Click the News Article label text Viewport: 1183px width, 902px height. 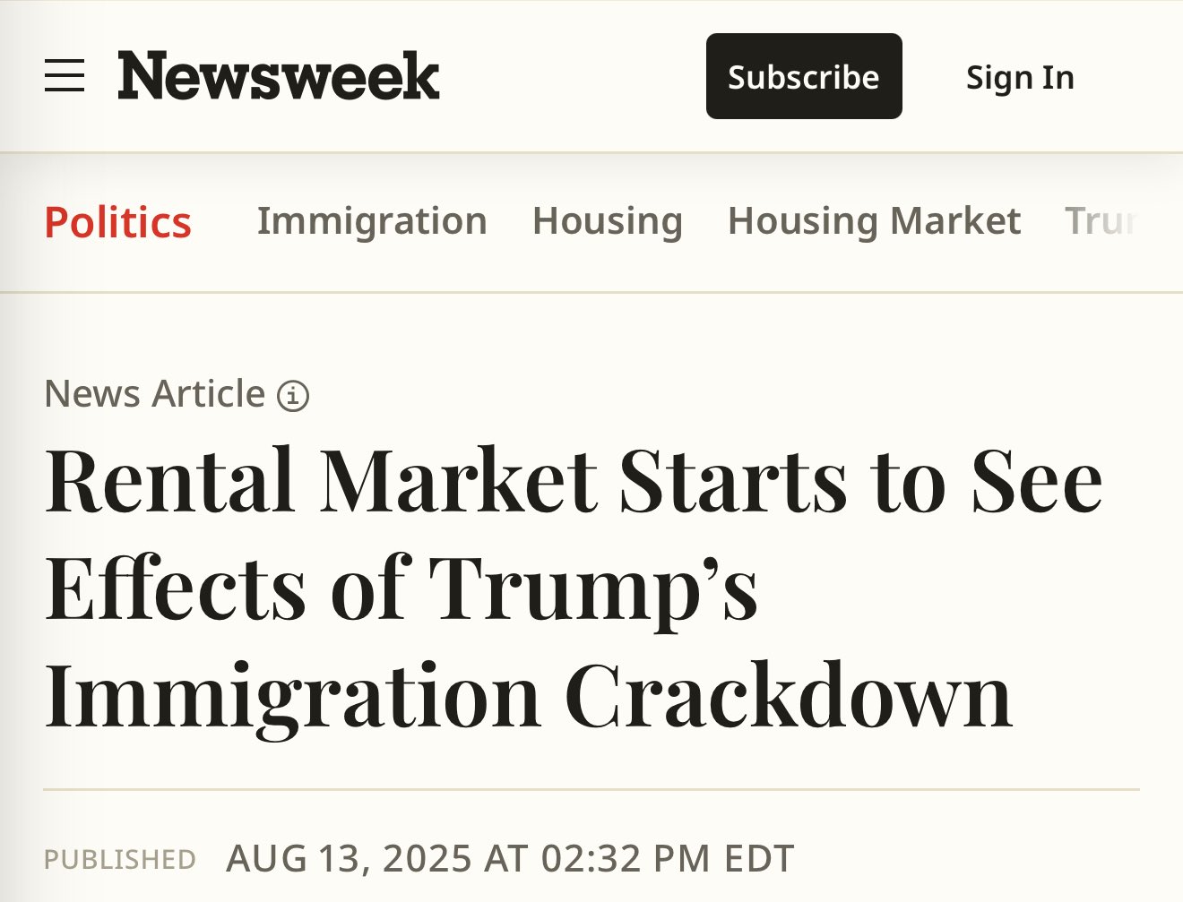coord(155,394)
